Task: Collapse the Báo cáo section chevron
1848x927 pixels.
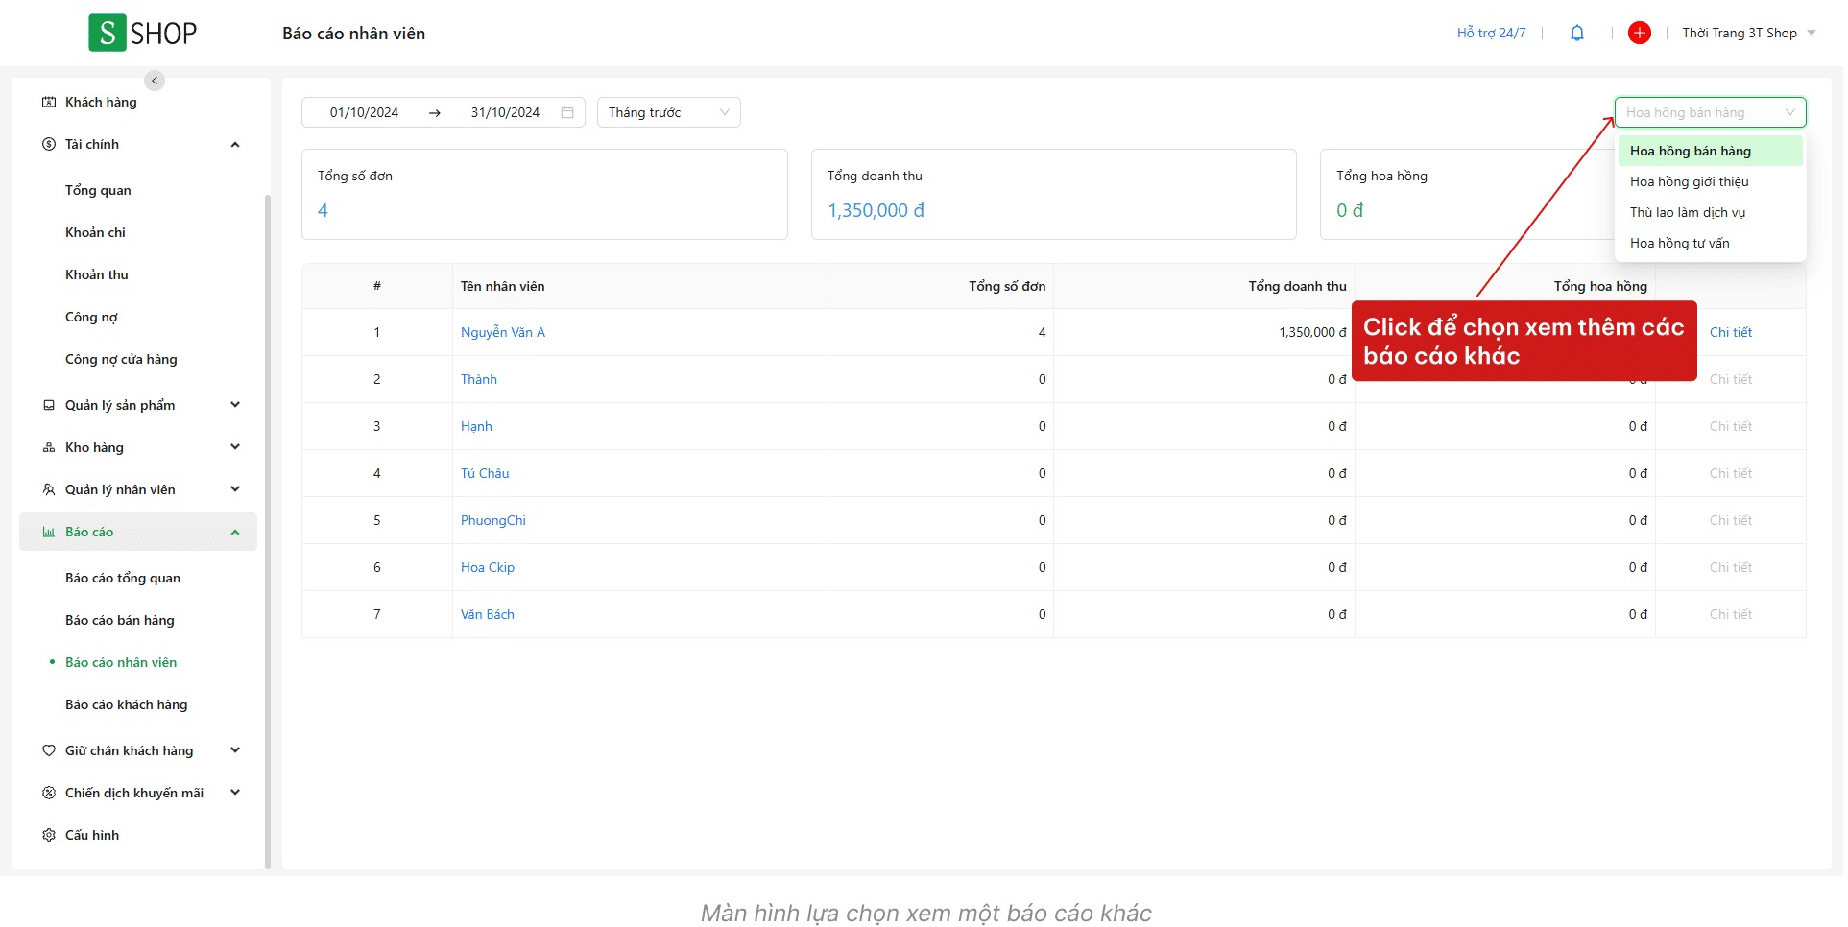Action: [x=235, y=533]
